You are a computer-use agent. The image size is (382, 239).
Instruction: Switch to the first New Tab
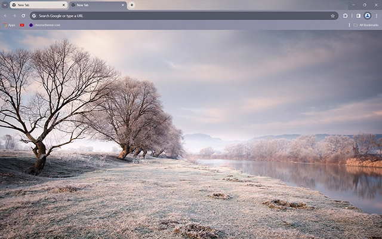tap(39, 5)
